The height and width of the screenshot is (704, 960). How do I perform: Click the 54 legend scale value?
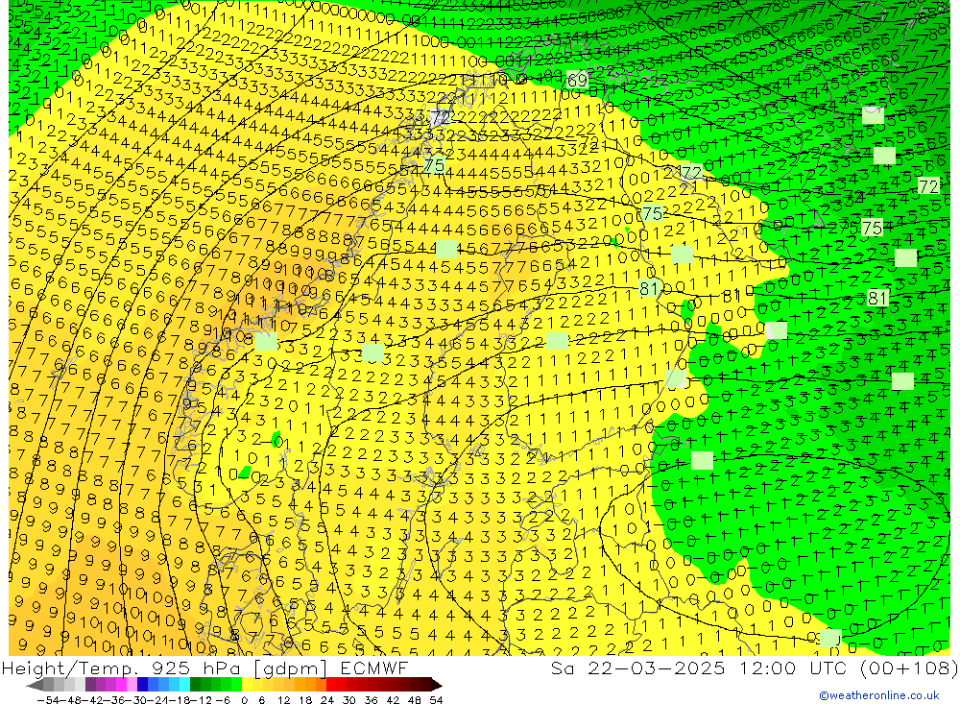tap(436, 700)
